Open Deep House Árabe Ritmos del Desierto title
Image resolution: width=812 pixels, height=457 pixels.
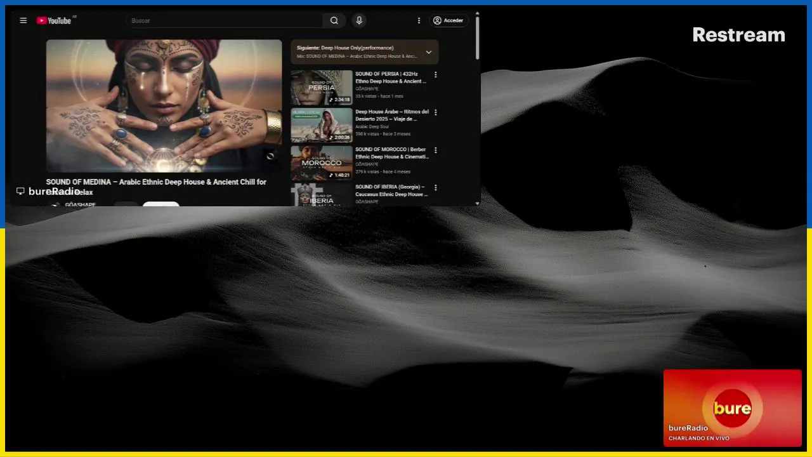(392, 115)
